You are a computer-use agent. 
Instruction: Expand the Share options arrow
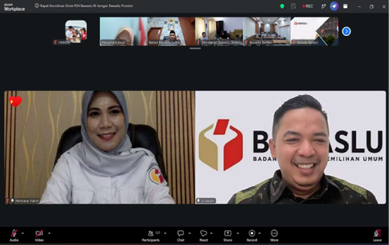[x=238, y=233]
